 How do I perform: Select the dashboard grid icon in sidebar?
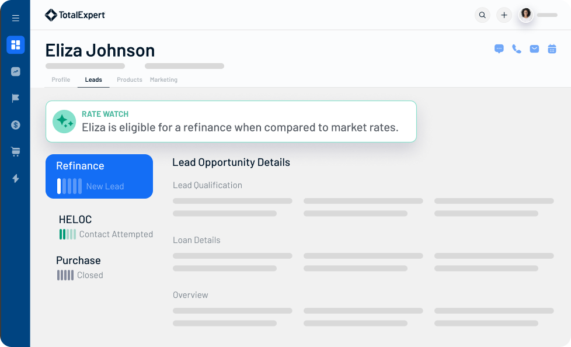[x=15, y=45]
